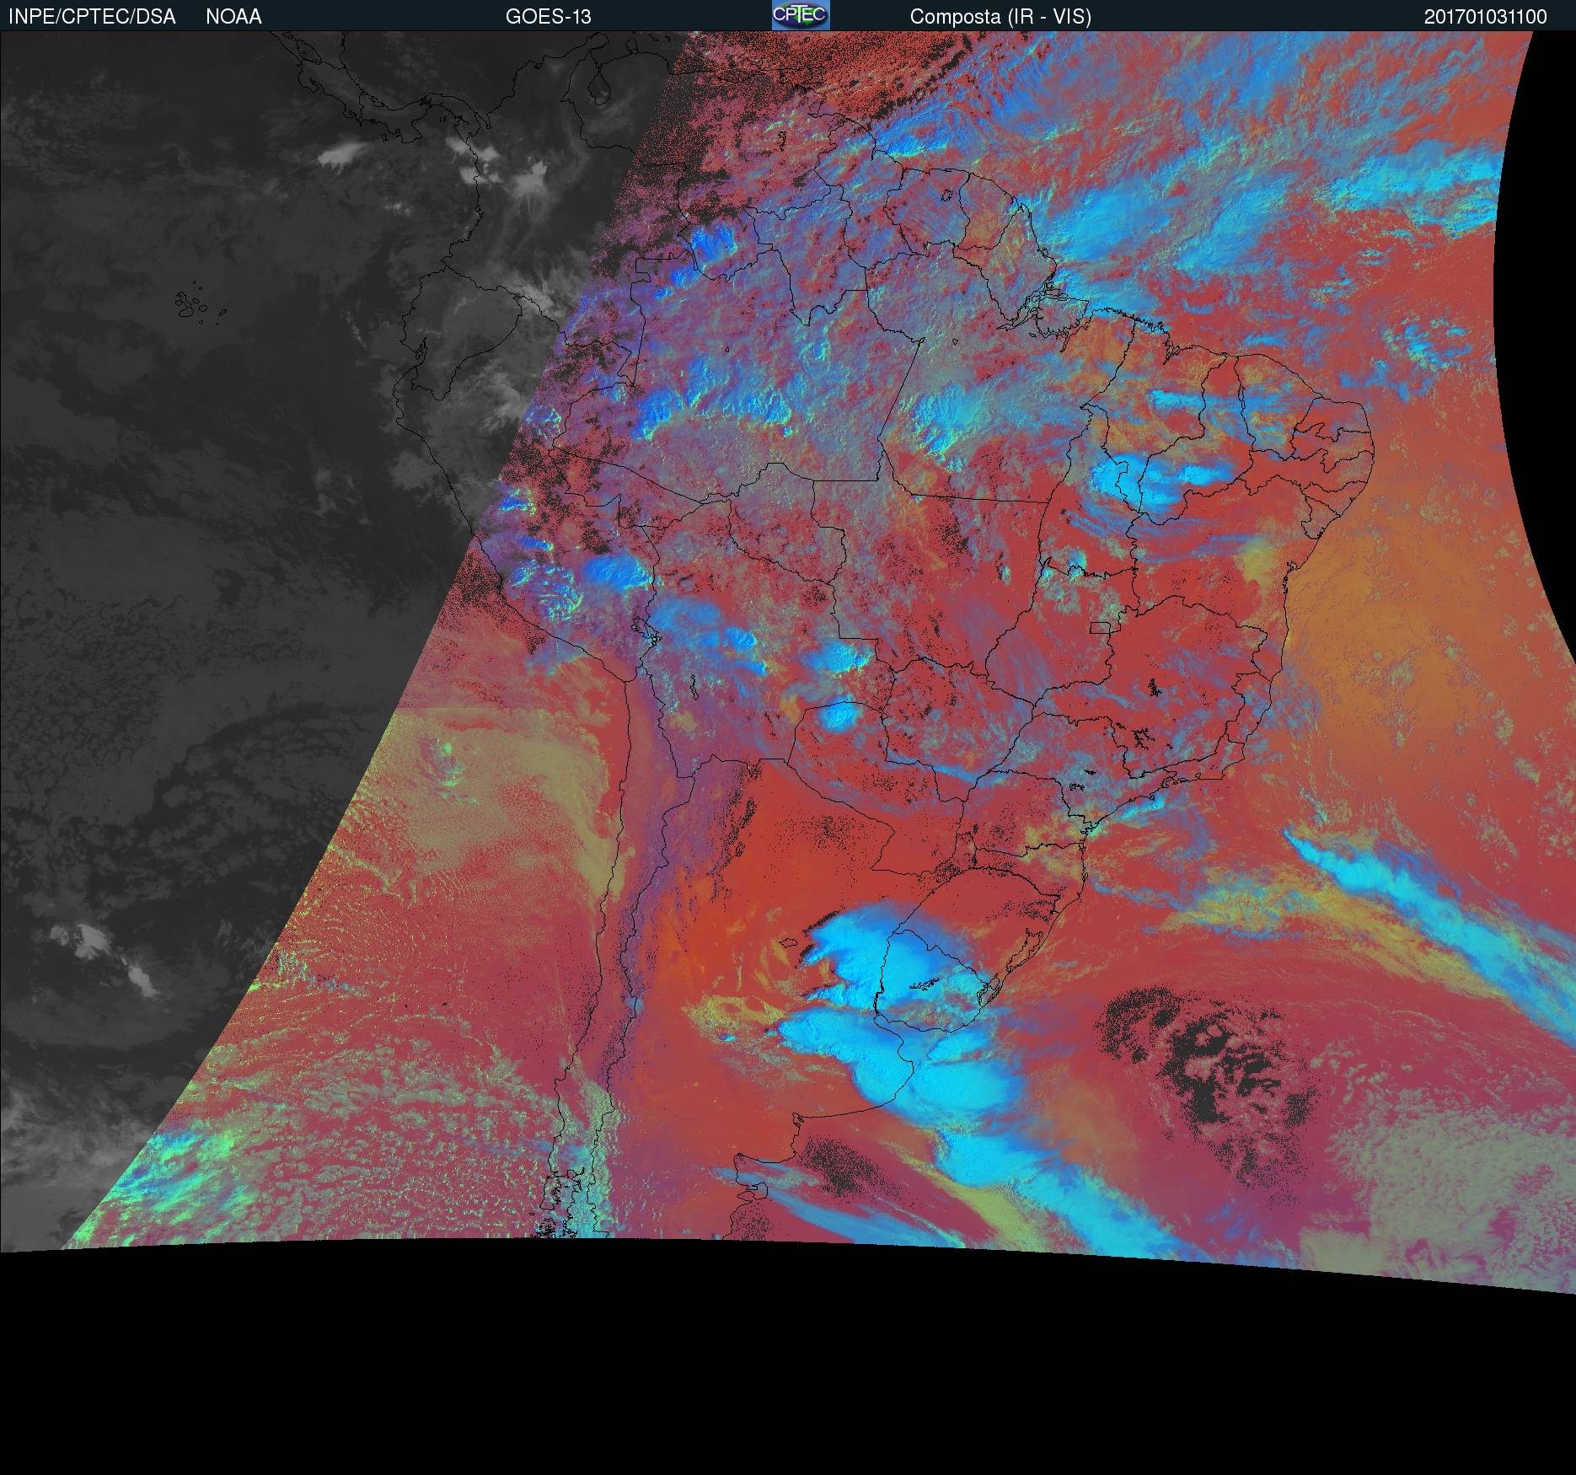Select the INPE/CPTEC/DSA header text
1576x1475 pixels.
92,17
